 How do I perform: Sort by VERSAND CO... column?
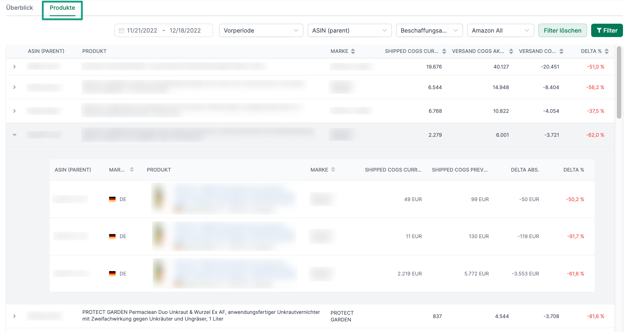coord(561,51)
